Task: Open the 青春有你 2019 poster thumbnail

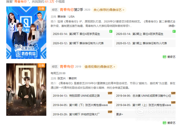Action: (x=26, y=89)
